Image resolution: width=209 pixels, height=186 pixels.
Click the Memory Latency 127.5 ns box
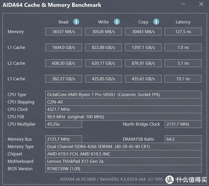[x=183, y=32]
